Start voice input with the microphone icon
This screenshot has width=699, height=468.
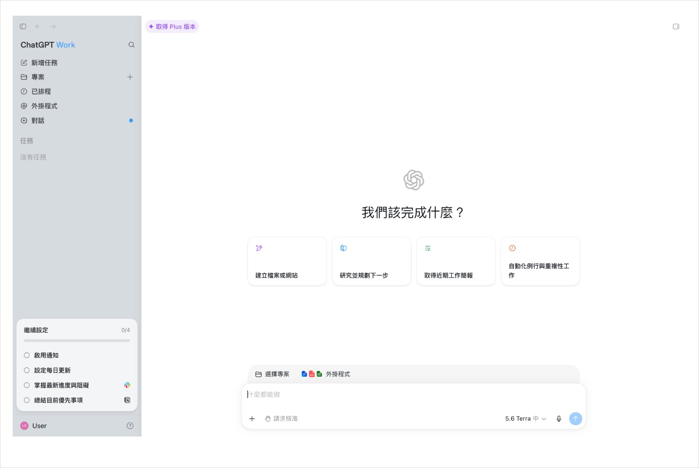(x=559, y=419)
